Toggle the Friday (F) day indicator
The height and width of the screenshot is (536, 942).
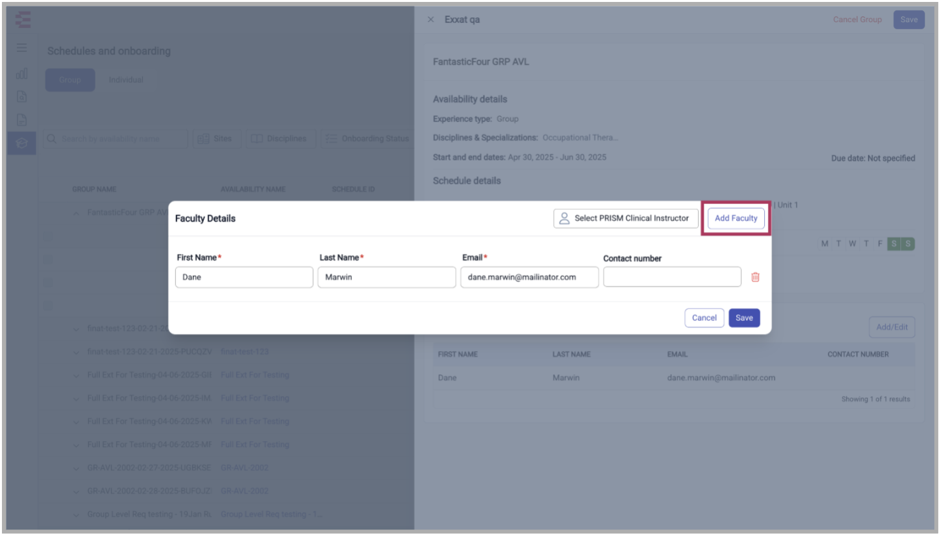880,244
